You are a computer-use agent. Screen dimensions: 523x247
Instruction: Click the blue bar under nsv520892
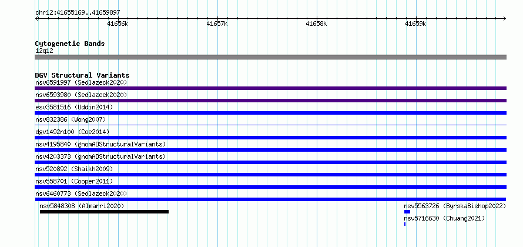270,175
